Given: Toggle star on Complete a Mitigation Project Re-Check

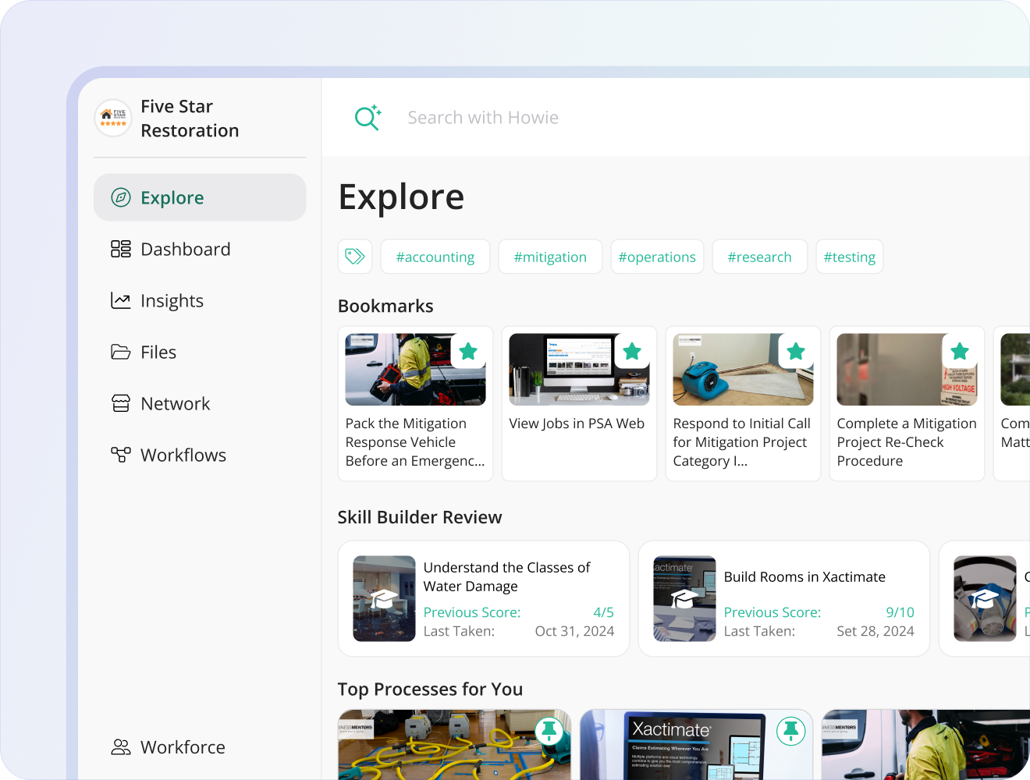Looking at the screenshot, I should 960,351.
